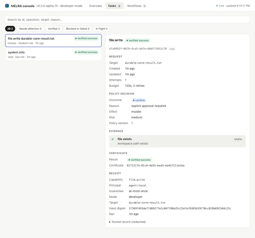Click the '120s, 2 retries' budget value
255x238 pixels.
[135, 86]
